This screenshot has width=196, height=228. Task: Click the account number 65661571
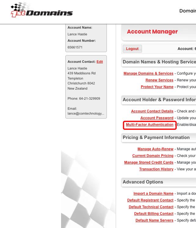tap(75, 47)
